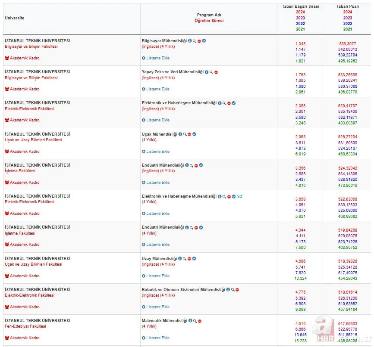Click blue checkmark badge next to Uzay Mühendisliği
The height and width of the screenshot is (347, 374).
point(194,259)
